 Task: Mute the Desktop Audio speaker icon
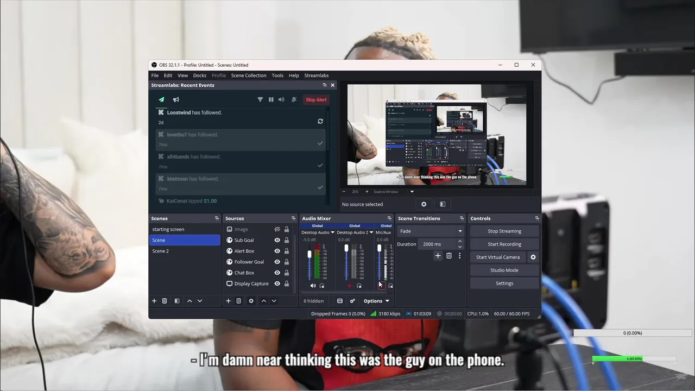point(313,286)
